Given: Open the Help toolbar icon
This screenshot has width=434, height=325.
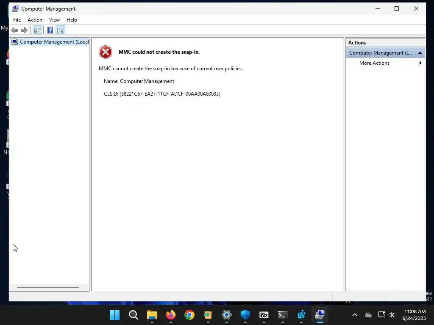Looking at the screenshot, I should [x=50, y=30].
